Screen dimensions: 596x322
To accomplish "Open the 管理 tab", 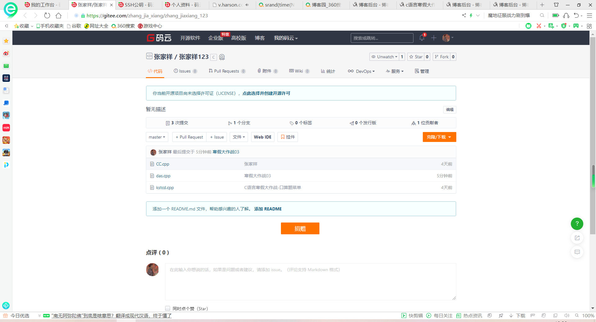I will [422, 71].
